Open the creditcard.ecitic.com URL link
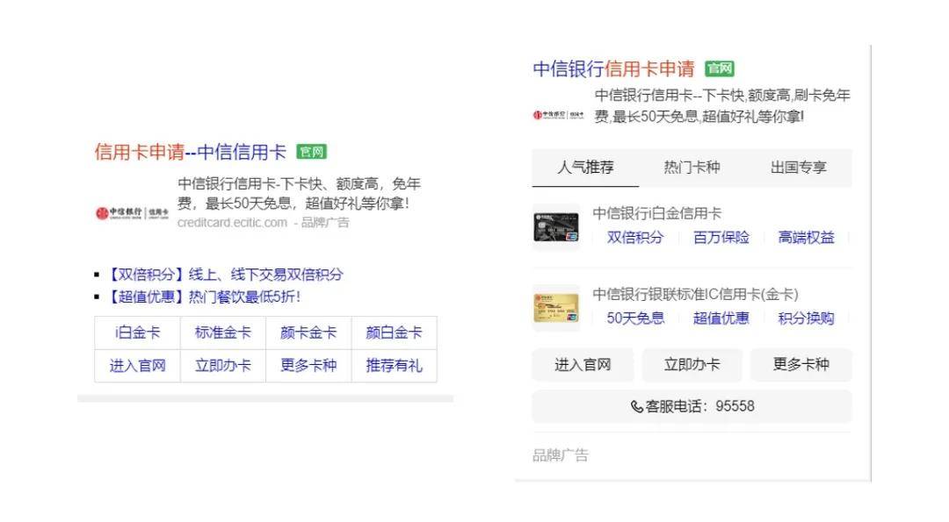Screen dimensions: 949x522 [232, 222]
